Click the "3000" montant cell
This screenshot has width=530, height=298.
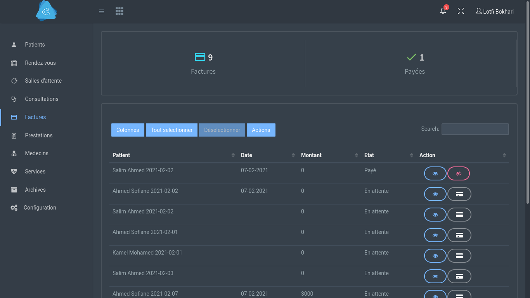(x=307, y=294)
